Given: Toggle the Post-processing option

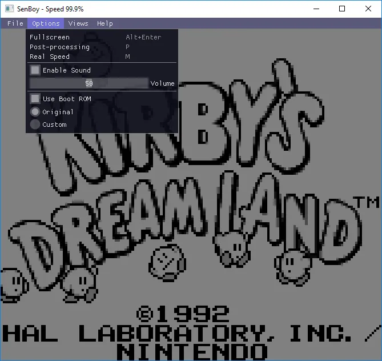Looking at the screenshot, I should pyautogui.click(x=102, y=47).
